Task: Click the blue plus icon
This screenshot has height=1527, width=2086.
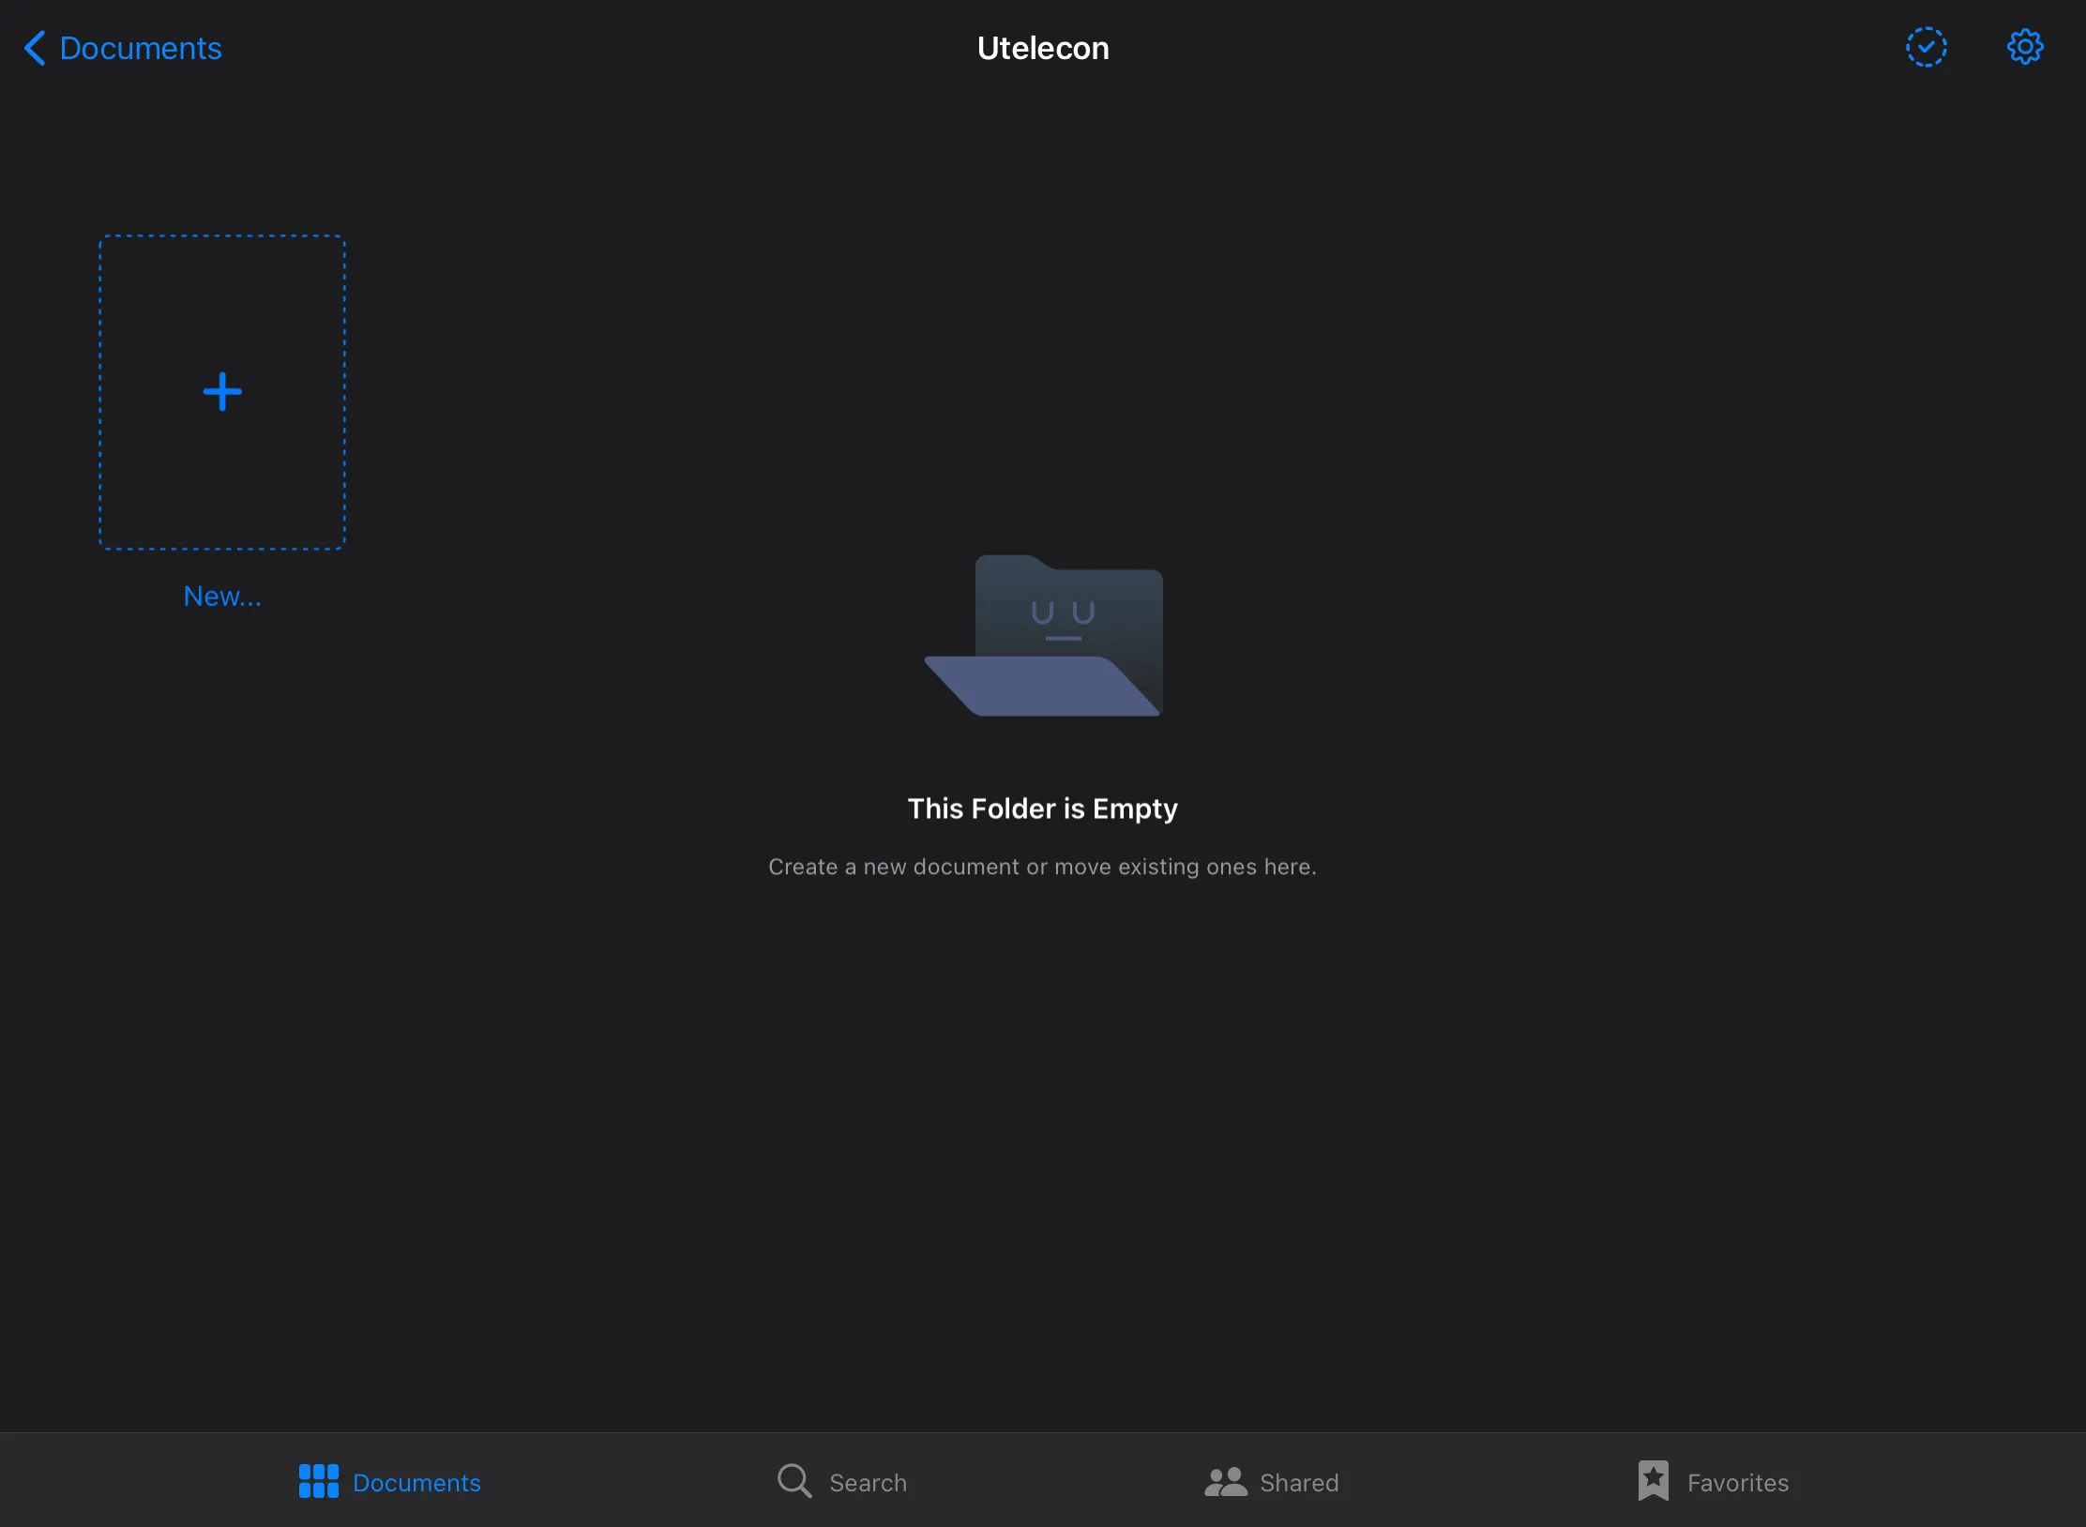Action: click(x=222, y=392)
